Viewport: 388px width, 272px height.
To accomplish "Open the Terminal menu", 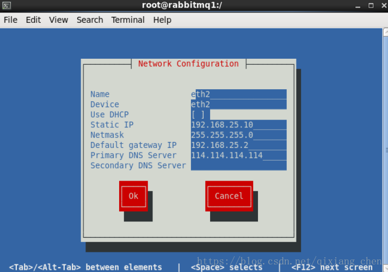I will [128, 20].
